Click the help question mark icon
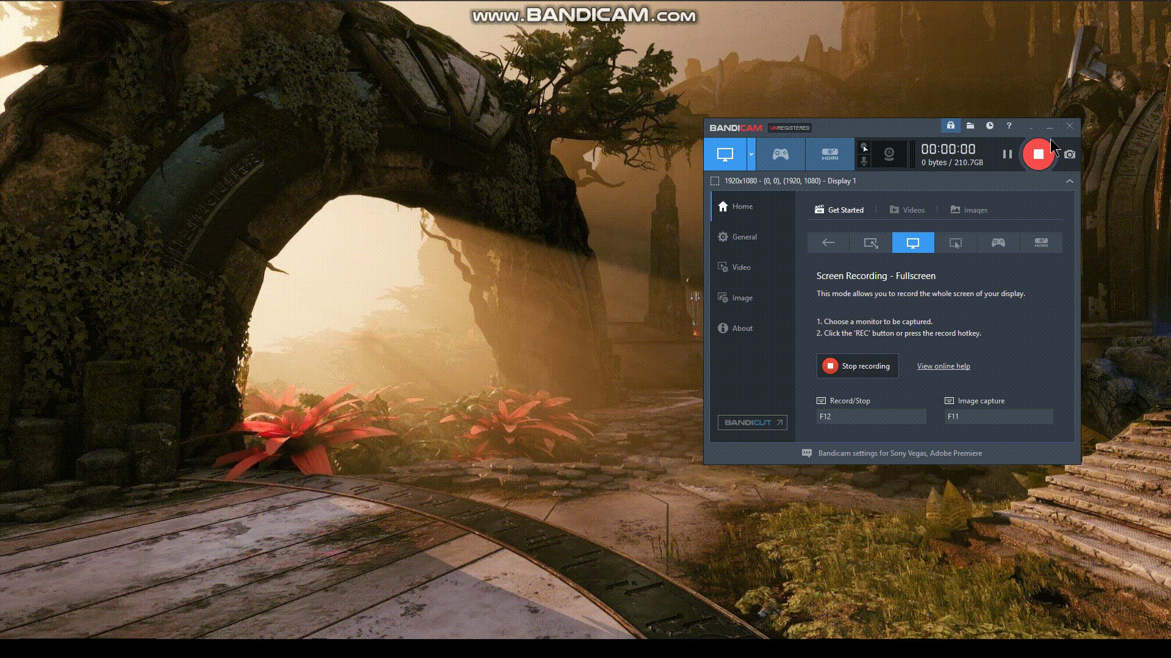The image size is (1171, 658). pos(1009,126)
